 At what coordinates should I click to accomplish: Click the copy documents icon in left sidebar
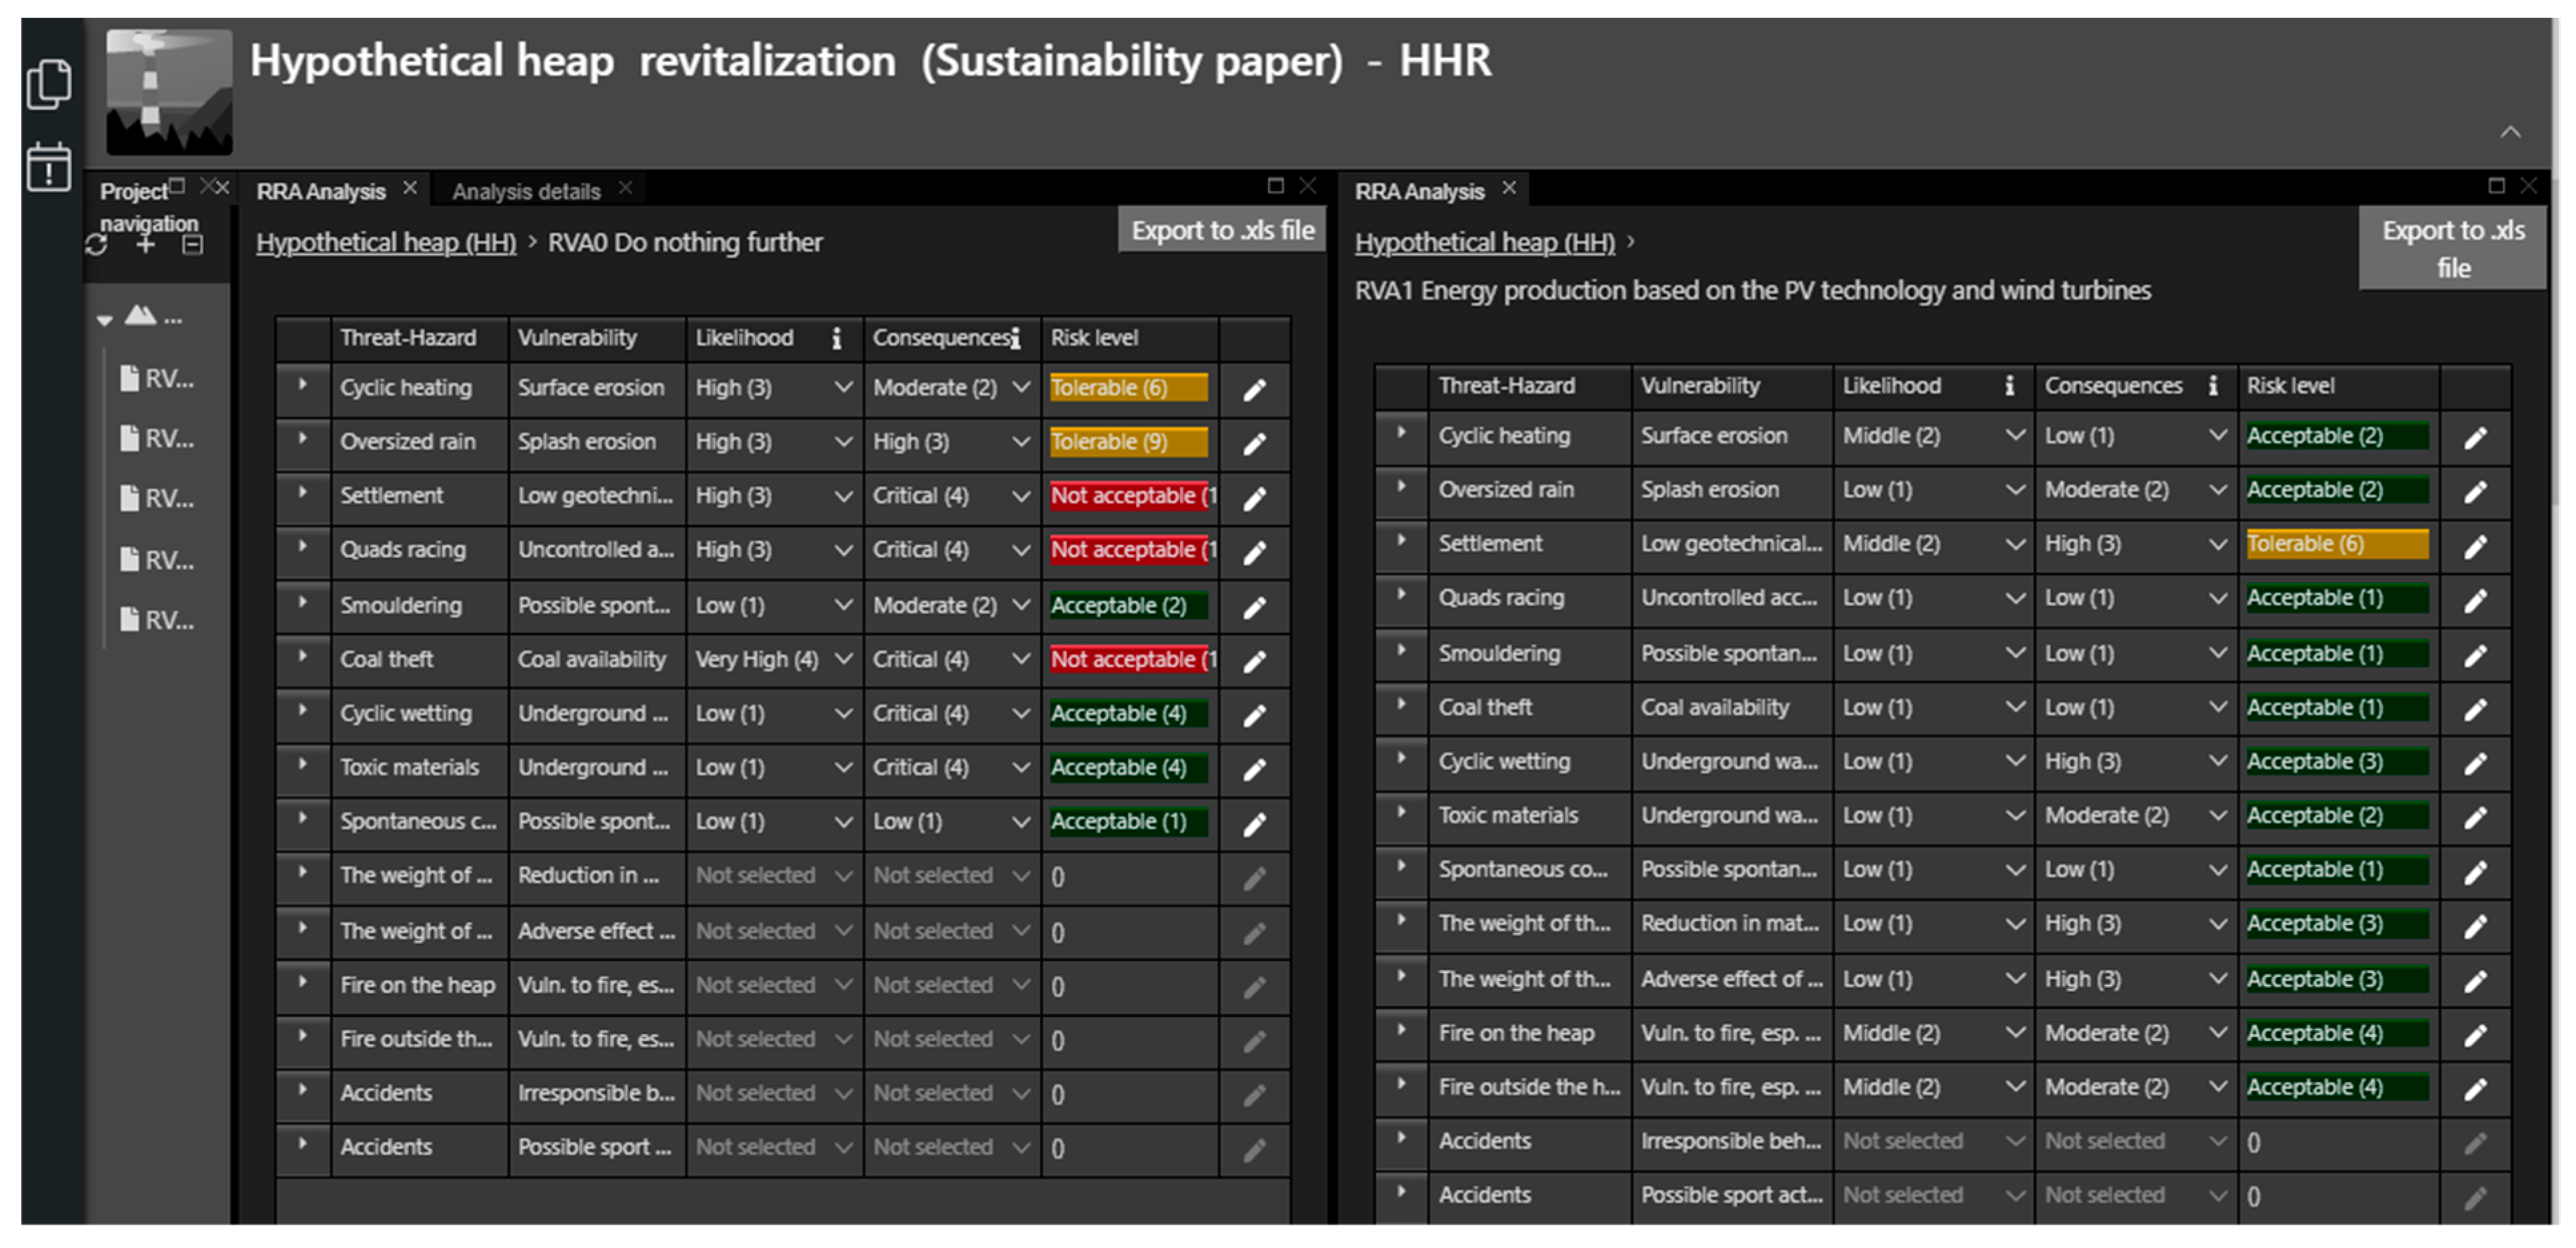point(48,84)
